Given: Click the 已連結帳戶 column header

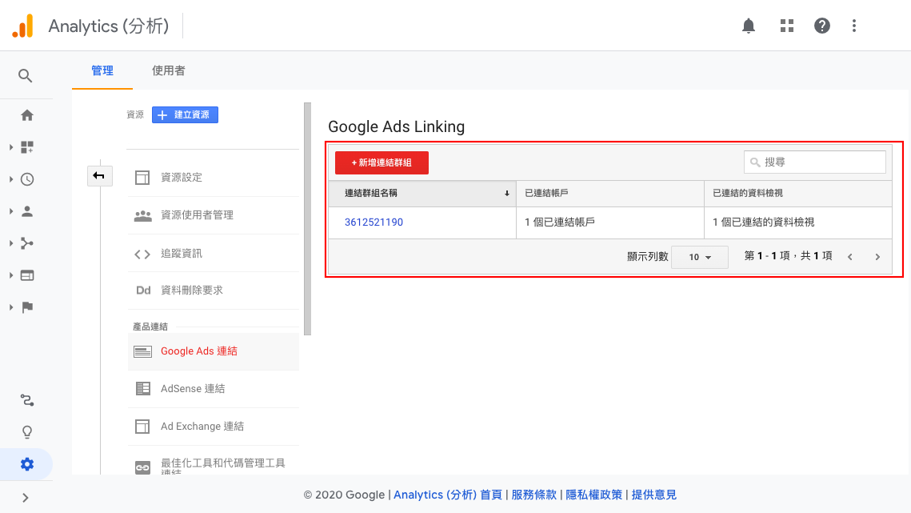Looking at the screenshot, I should (610, 193).
